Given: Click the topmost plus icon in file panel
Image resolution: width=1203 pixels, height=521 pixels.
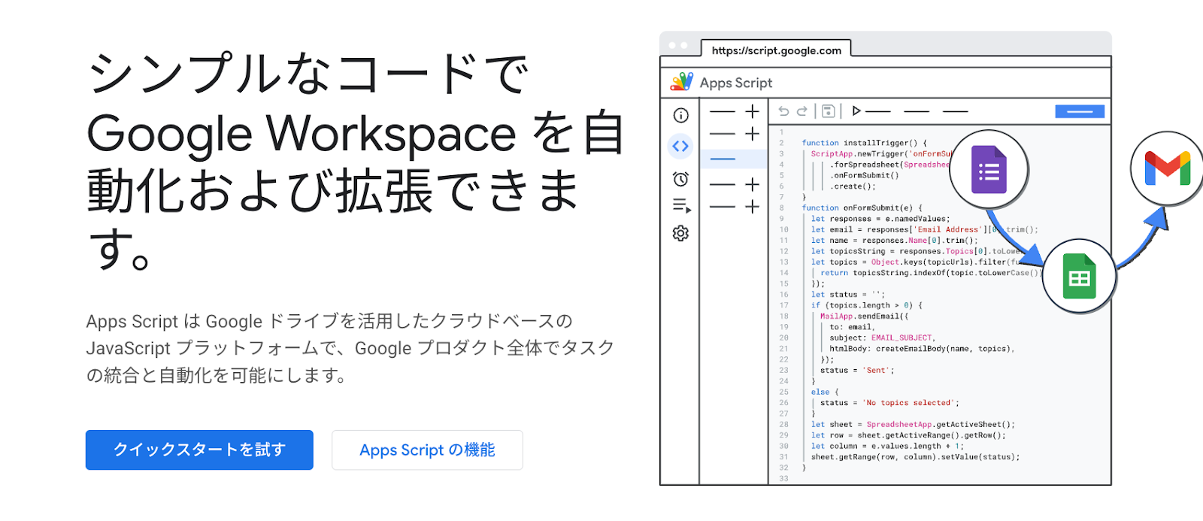Looking at the screenshot, I should (752, 111).
